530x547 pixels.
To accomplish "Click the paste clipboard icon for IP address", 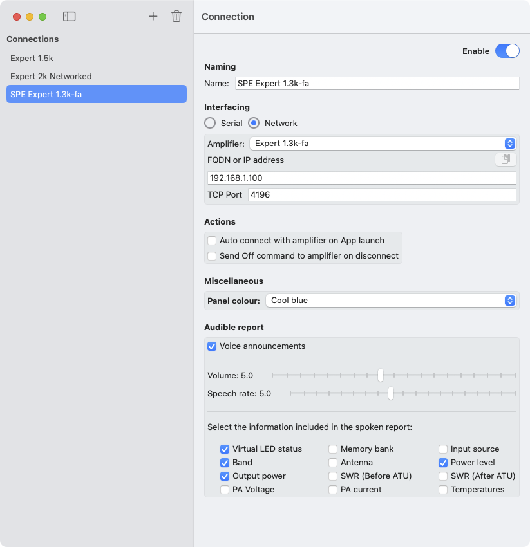I will 506,160.
